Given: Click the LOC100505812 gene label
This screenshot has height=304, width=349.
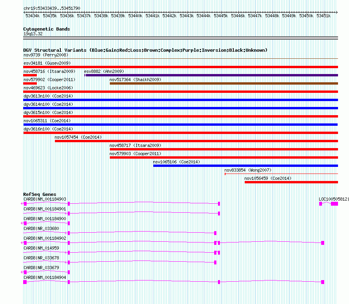Looking at the screenshot, I should point(333,199).
